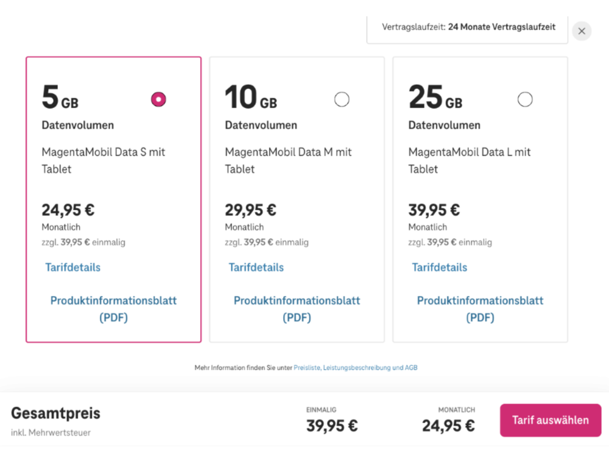609x452 pixels.
Task: Open the Preisliste link
Action: pos(306,367)
